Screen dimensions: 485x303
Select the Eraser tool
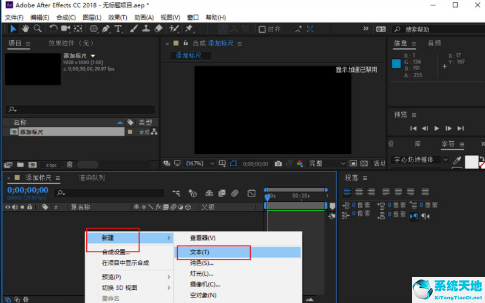point(158,29)
